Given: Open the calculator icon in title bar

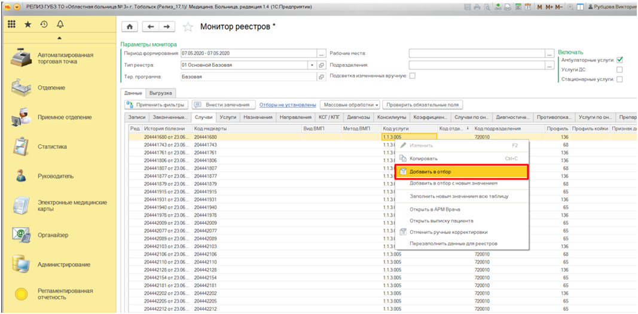Looking at the screenshot, I should 519,7.
